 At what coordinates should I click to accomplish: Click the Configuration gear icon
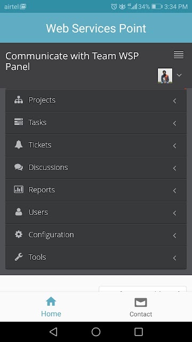tap(19, 234)
